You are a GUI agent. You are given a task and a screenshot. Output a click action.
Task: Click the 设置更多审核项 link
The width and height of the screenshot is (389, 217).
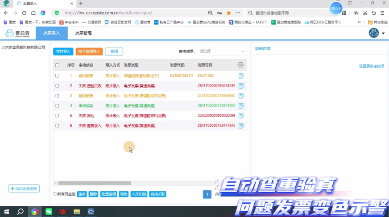pyautogui.click(x=372, y=66)
